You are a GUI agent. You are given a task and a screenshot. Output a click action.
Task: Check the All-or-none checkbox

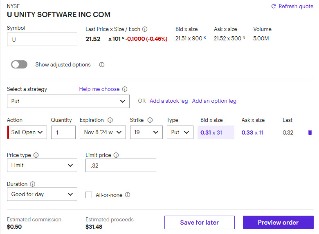click(89, 195)
